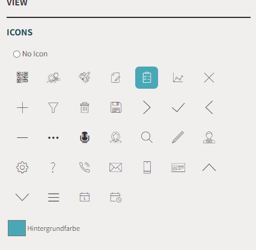The width and height of the screenshot is (256, 250).
Task: Select the microphone icon
Action: [x=85, y=137]
